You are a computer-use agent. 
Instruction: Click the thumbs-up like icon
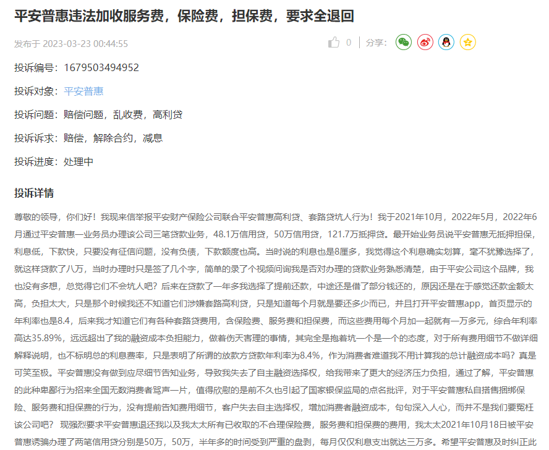[x=334, y=43]
